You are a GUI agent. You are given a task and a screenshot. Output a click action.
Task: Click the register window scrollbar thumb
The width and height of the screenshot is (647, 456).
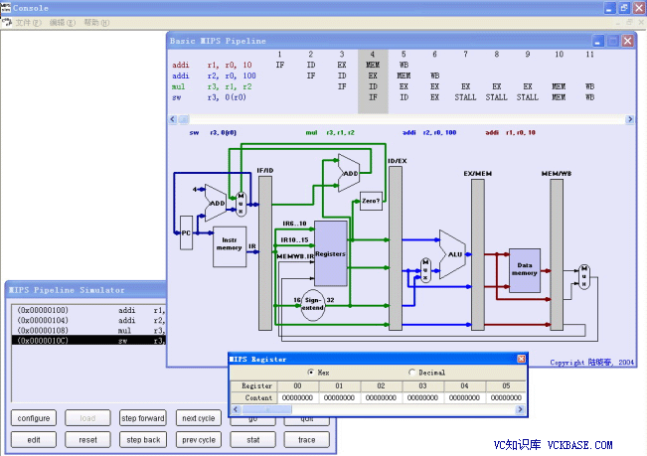[x=267, y=409]
